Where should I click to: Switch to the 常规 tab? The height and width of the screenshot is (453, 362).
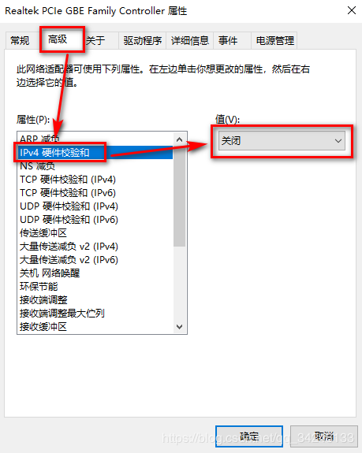20,40
